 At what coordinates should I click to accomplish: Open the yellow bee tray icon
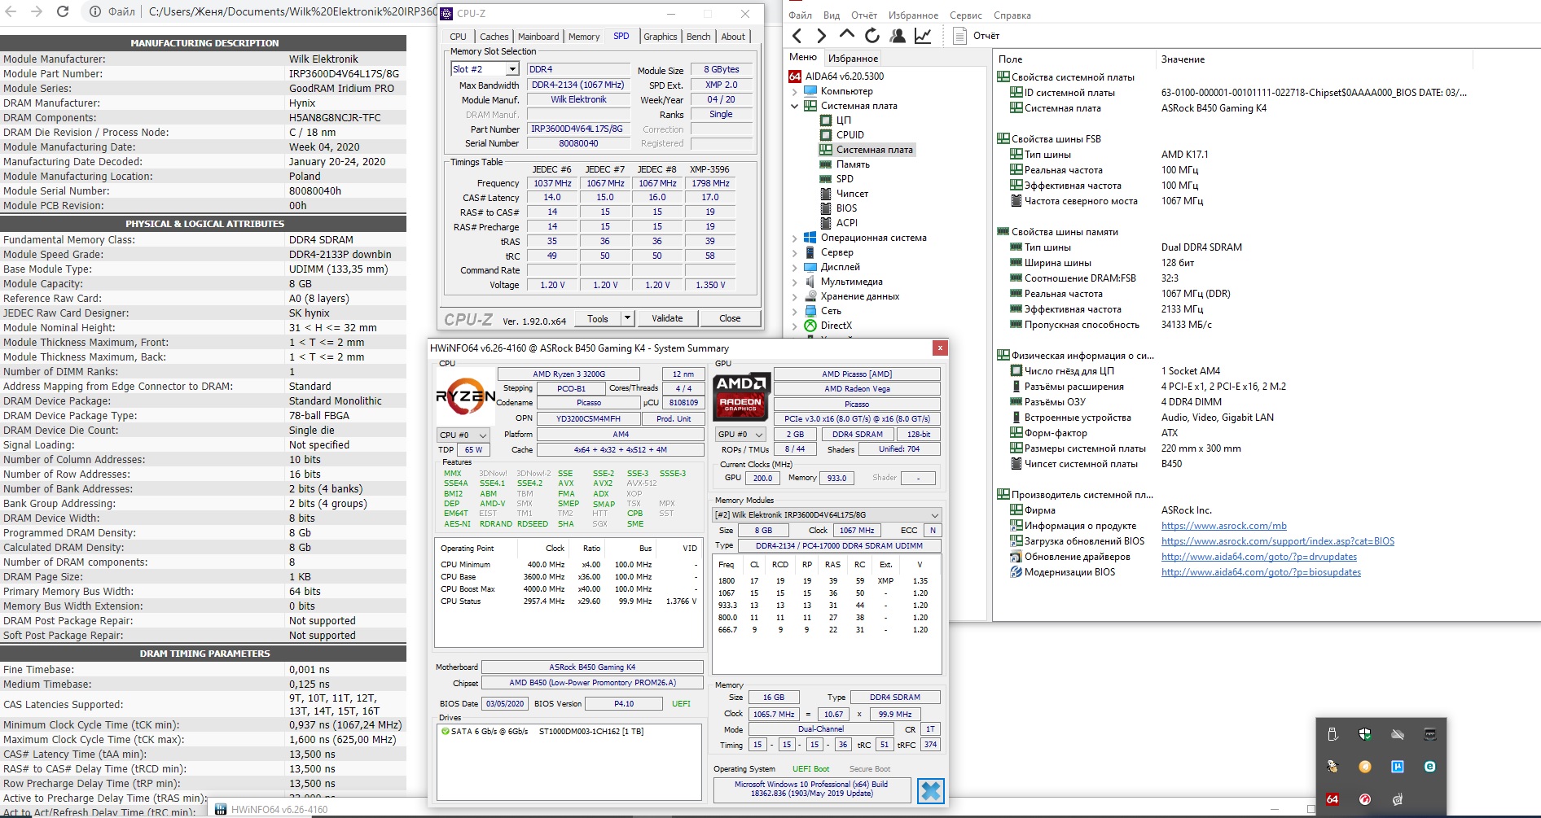pyautogui.click(x=1332, y=767)
